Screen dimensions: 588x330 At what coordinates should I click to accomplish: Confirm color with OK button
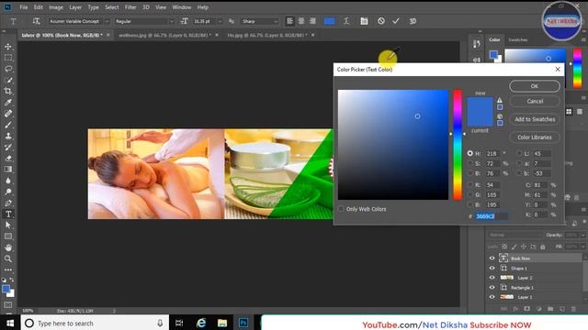tap(535, 86)
